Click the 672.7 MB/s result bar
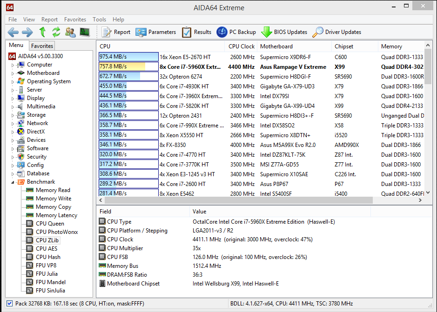The height and width of the screenshot is (312, 437). pyautogui.click(x=128, y=76)
